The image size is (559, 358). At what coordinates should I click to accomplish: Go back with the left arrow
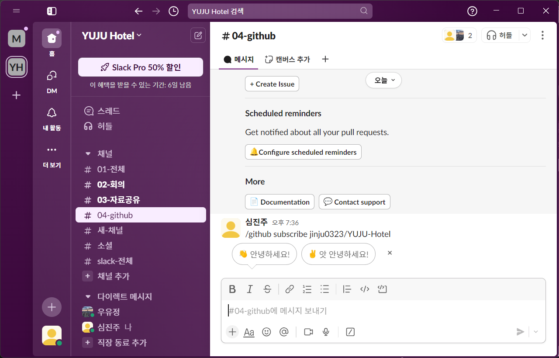click(139, 11)
